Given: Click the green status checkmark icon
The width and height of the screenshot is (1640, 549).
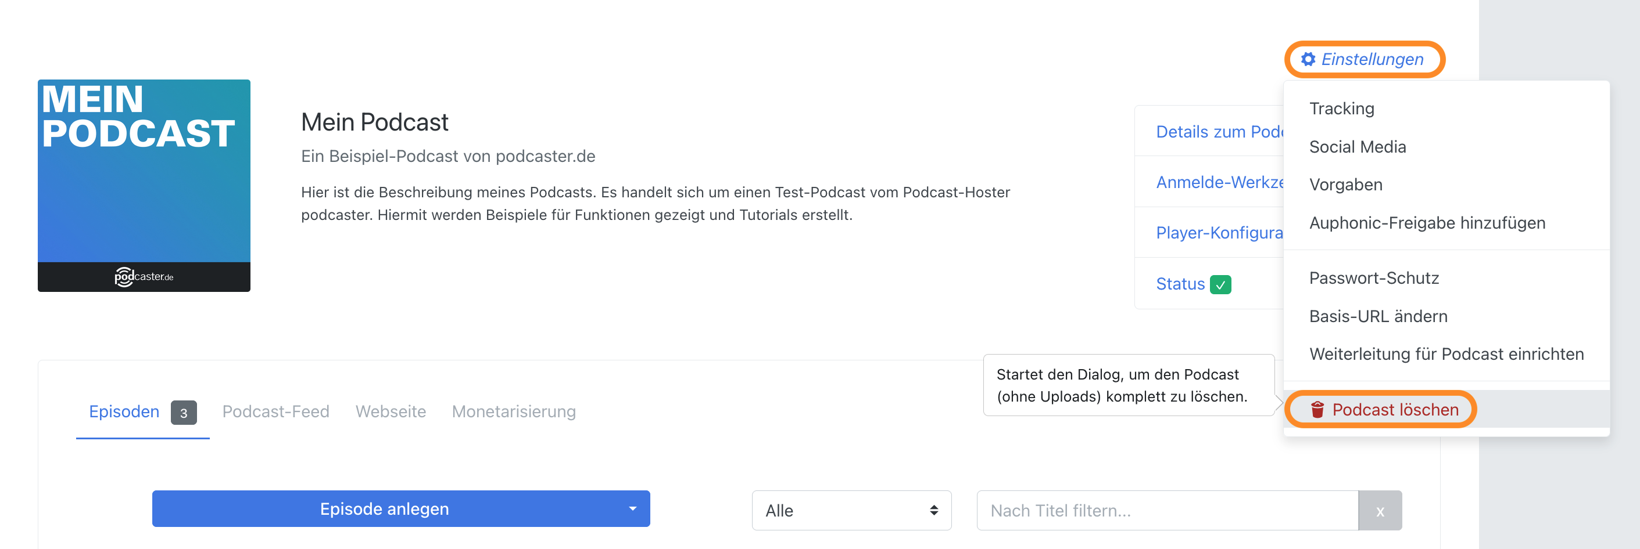Looking at the screenshot, I should [x=1220, y=285].
